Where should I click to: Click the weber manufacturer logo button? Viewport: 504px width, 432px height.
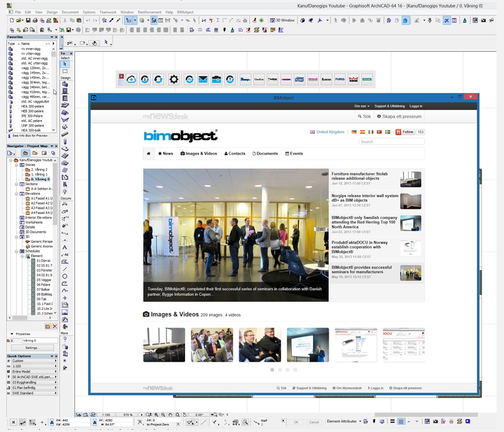(272, 79)
